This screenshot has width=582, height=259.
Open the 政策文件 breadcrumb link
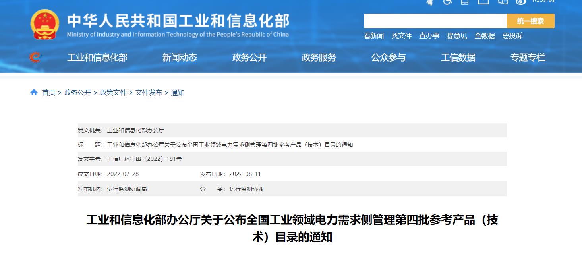tap(114, 93)
